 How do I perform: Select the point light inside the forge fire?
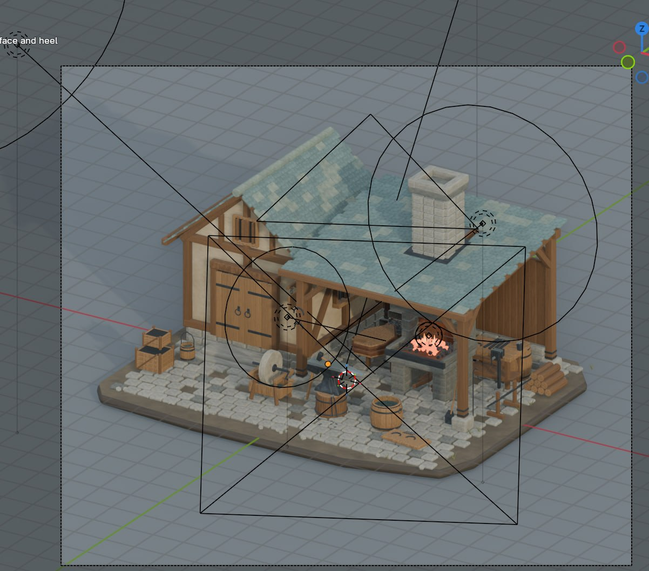(x=429, y=335)
